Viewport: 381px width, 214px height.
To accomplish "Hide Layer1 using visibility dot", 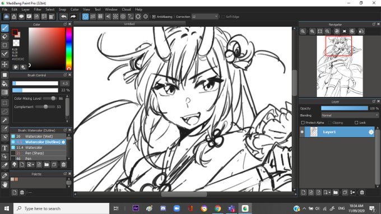I will point(302,132).
